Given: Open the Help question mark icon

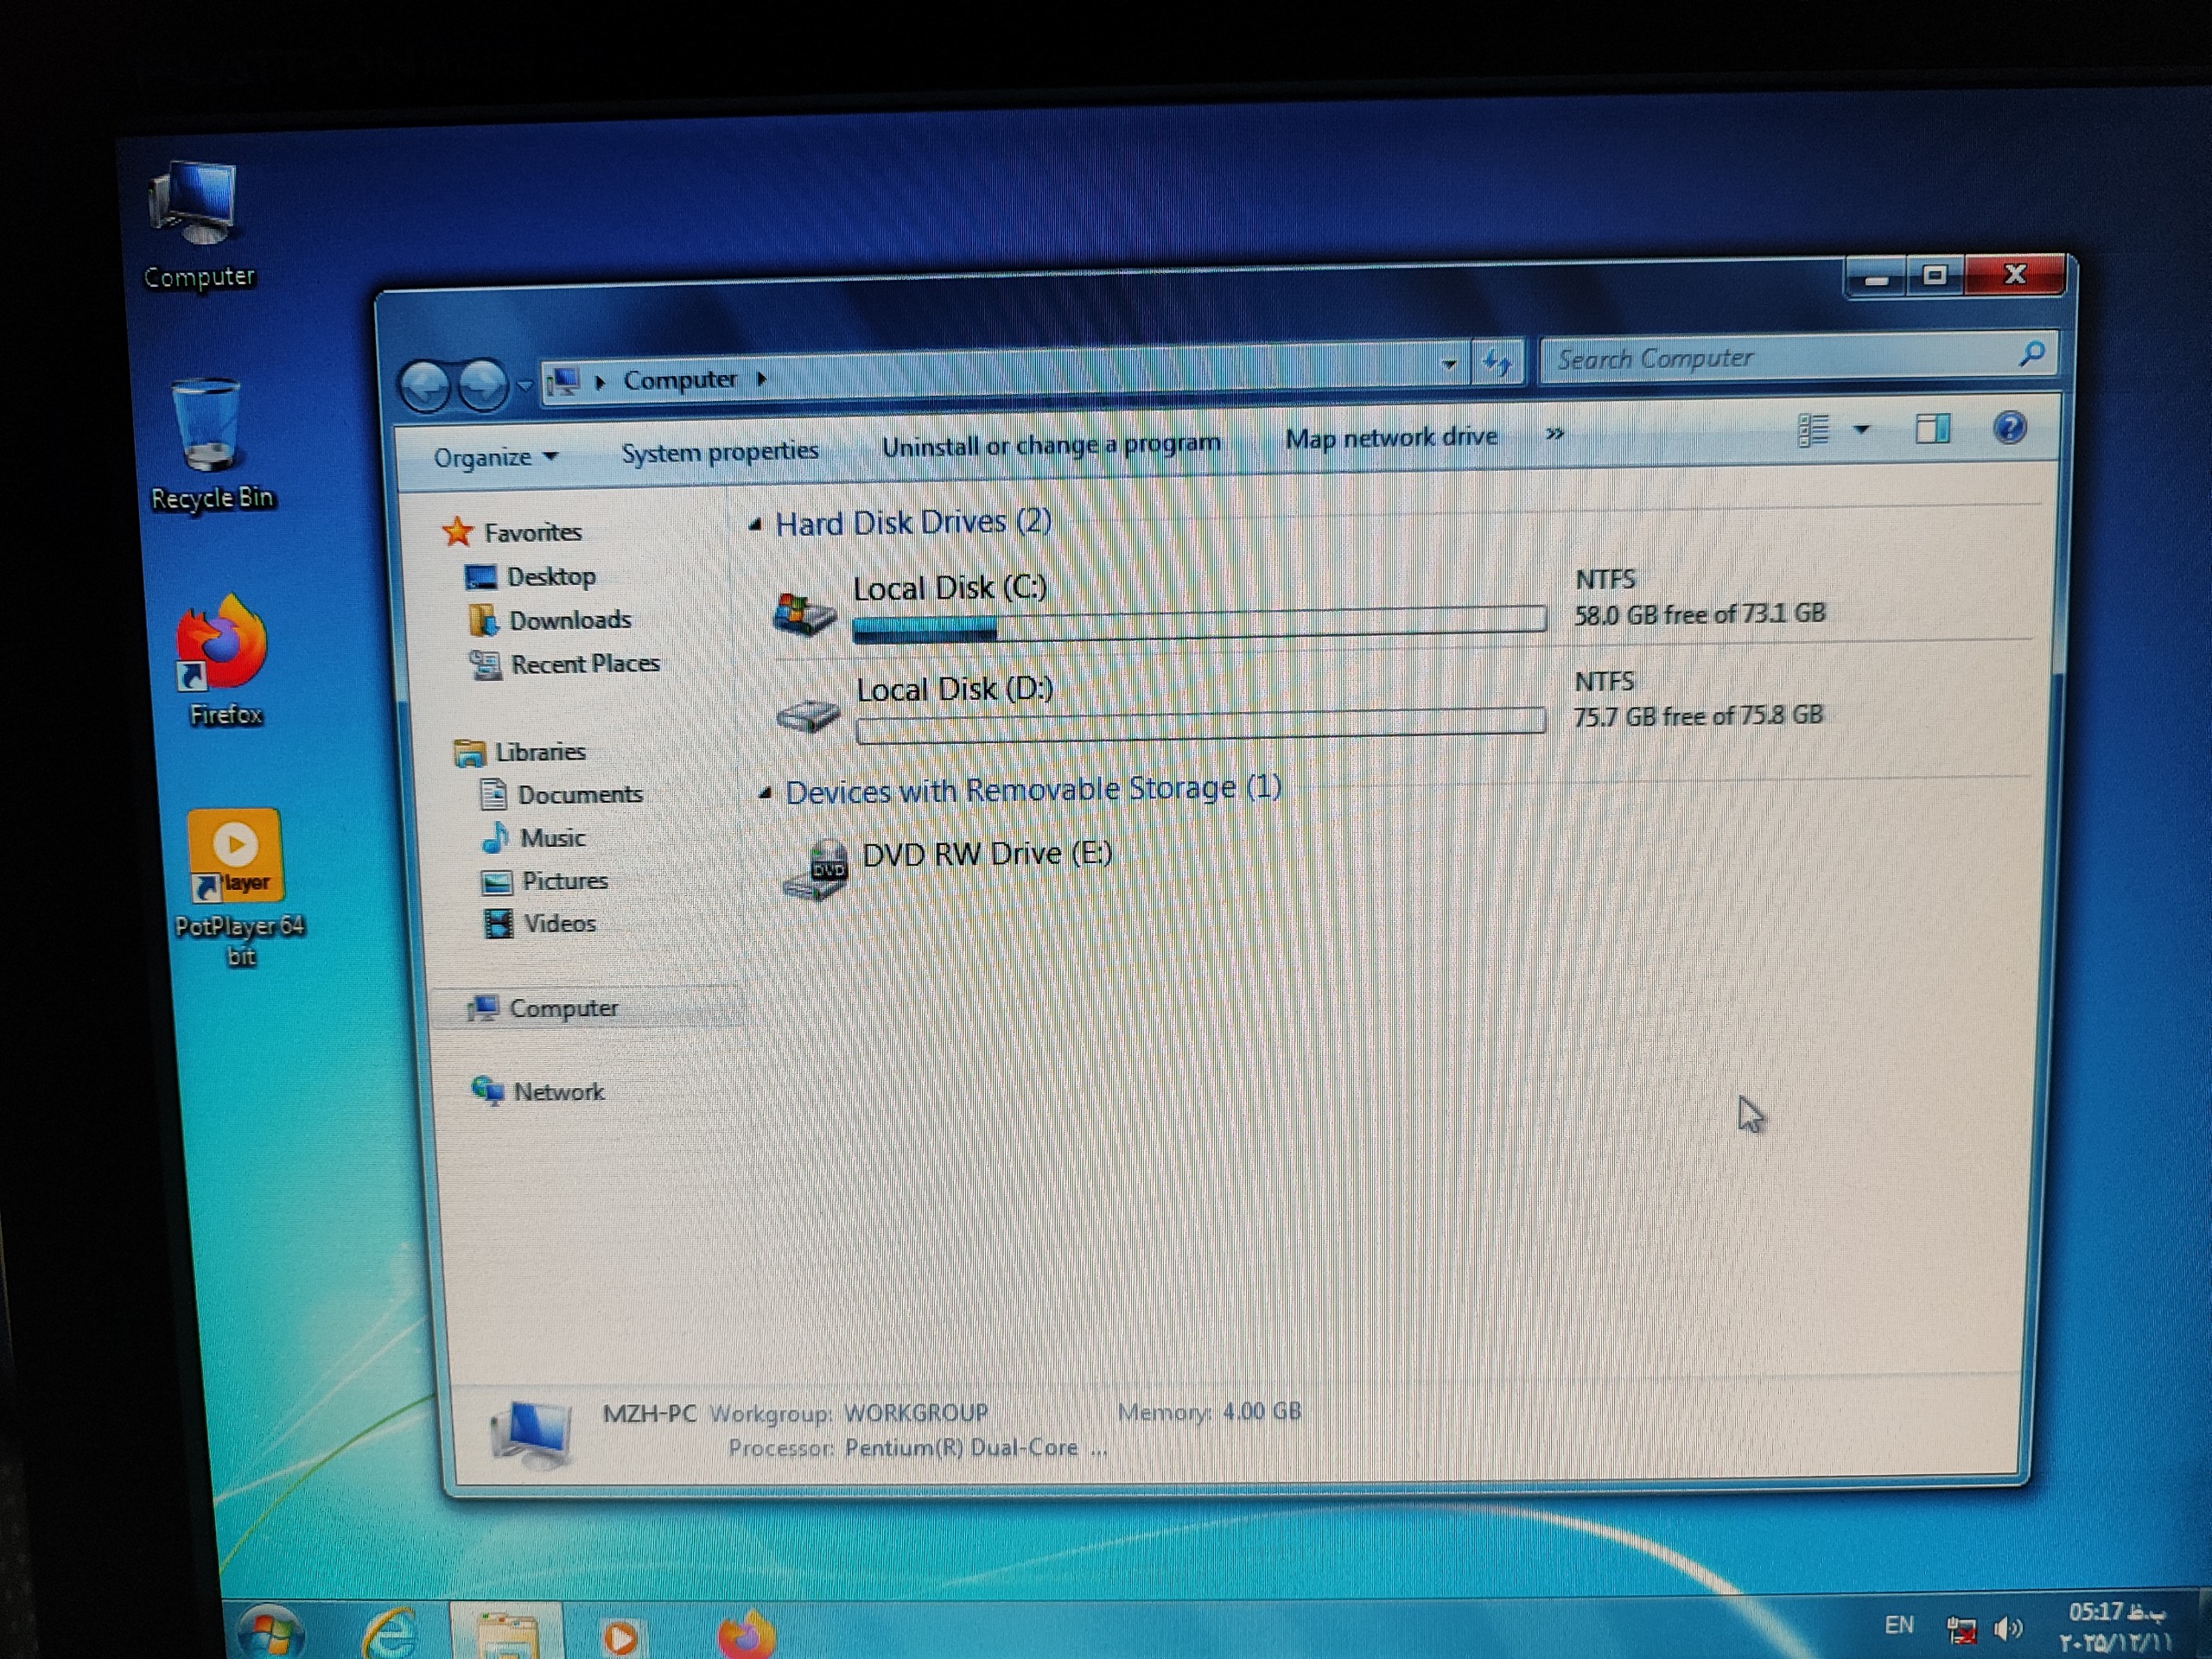Looking at the screenshot, I should (x=2009, y=428).
